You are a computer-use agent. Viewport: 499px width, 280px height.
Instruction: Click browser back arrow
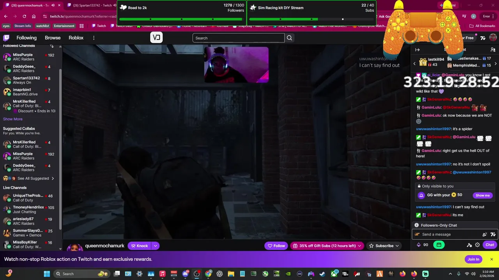click(5, 16)
